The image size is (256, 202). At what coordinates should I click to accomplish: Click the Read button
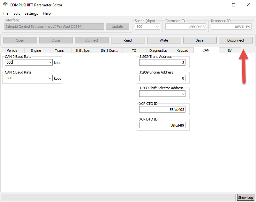point(128,40)
